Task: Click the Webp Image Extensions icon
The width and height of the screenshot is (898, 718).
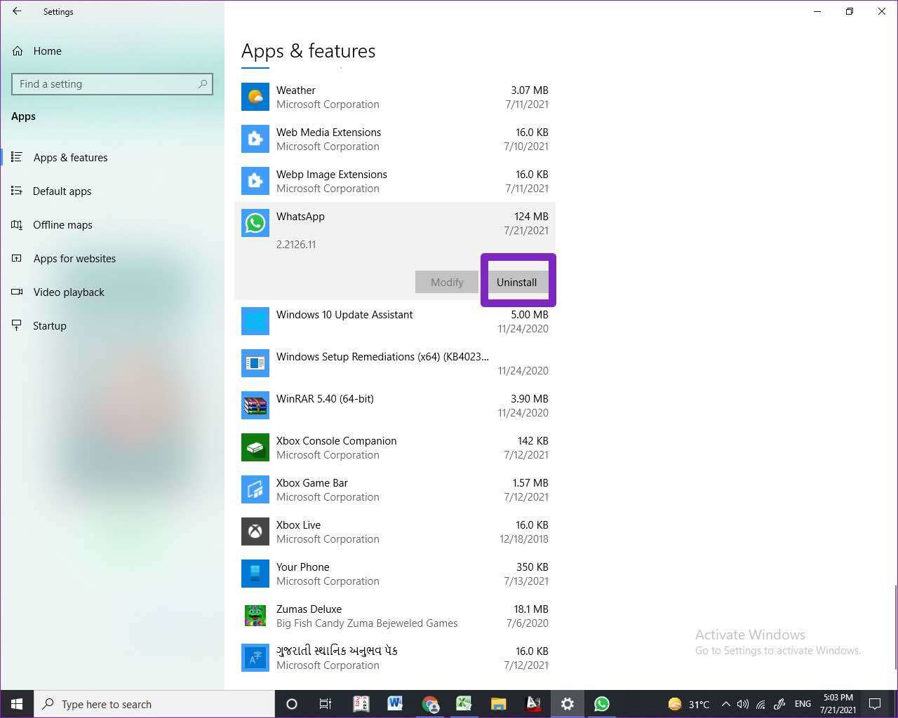Action: tap(255, 181)
